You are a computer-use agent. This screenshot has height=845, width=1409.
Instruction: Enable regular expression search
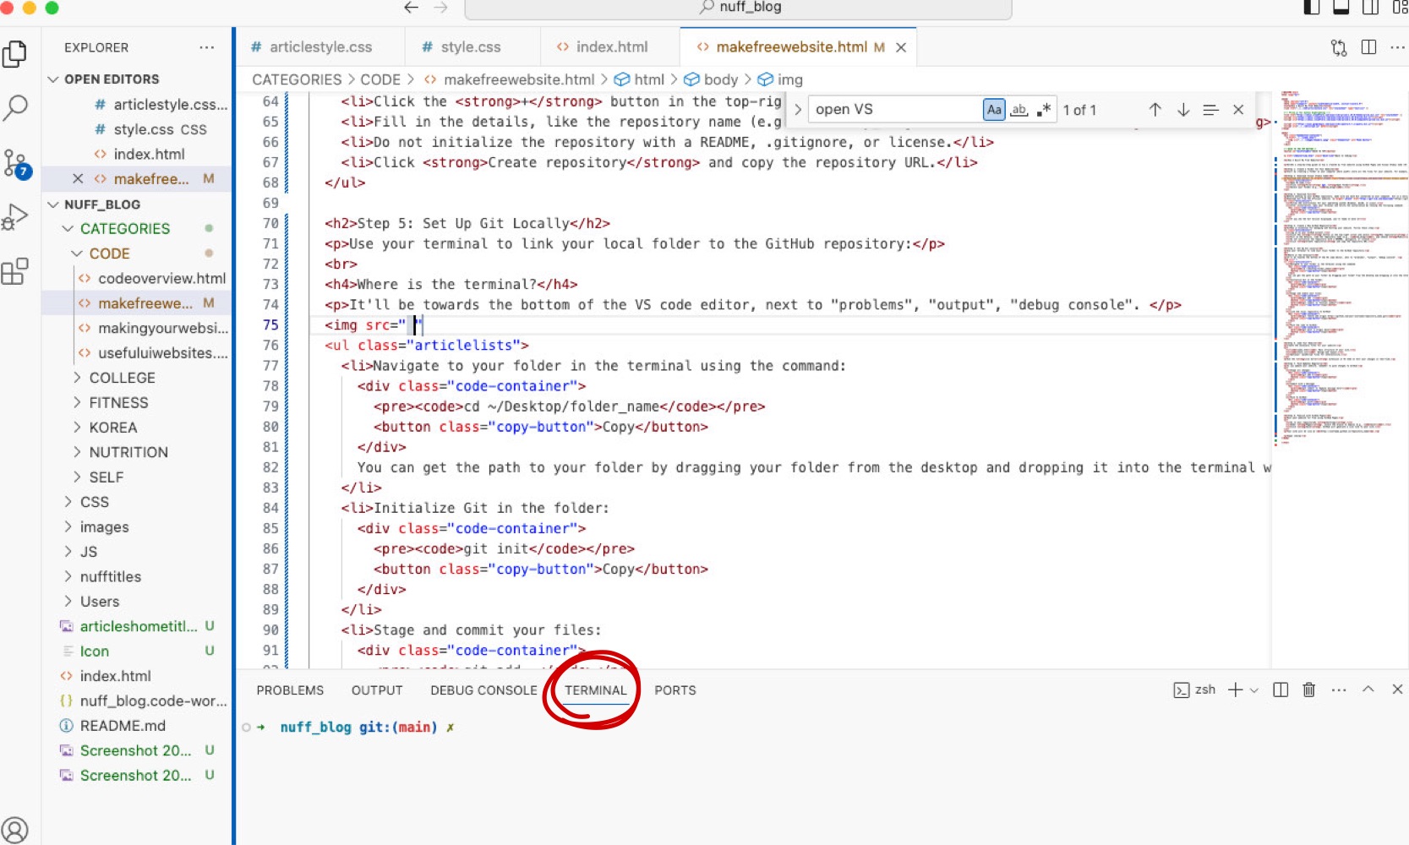1044,109
